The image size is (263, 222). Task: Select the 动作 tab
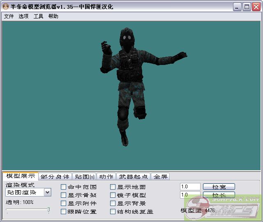tap(106, 177)
